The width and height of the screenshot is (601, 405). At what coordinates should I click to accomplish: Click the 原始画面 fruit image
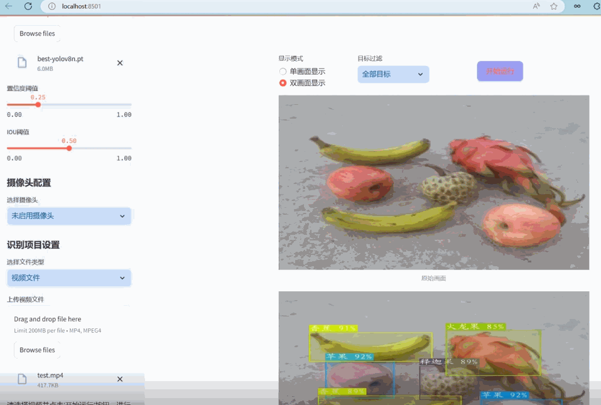(x=434, y=182)
